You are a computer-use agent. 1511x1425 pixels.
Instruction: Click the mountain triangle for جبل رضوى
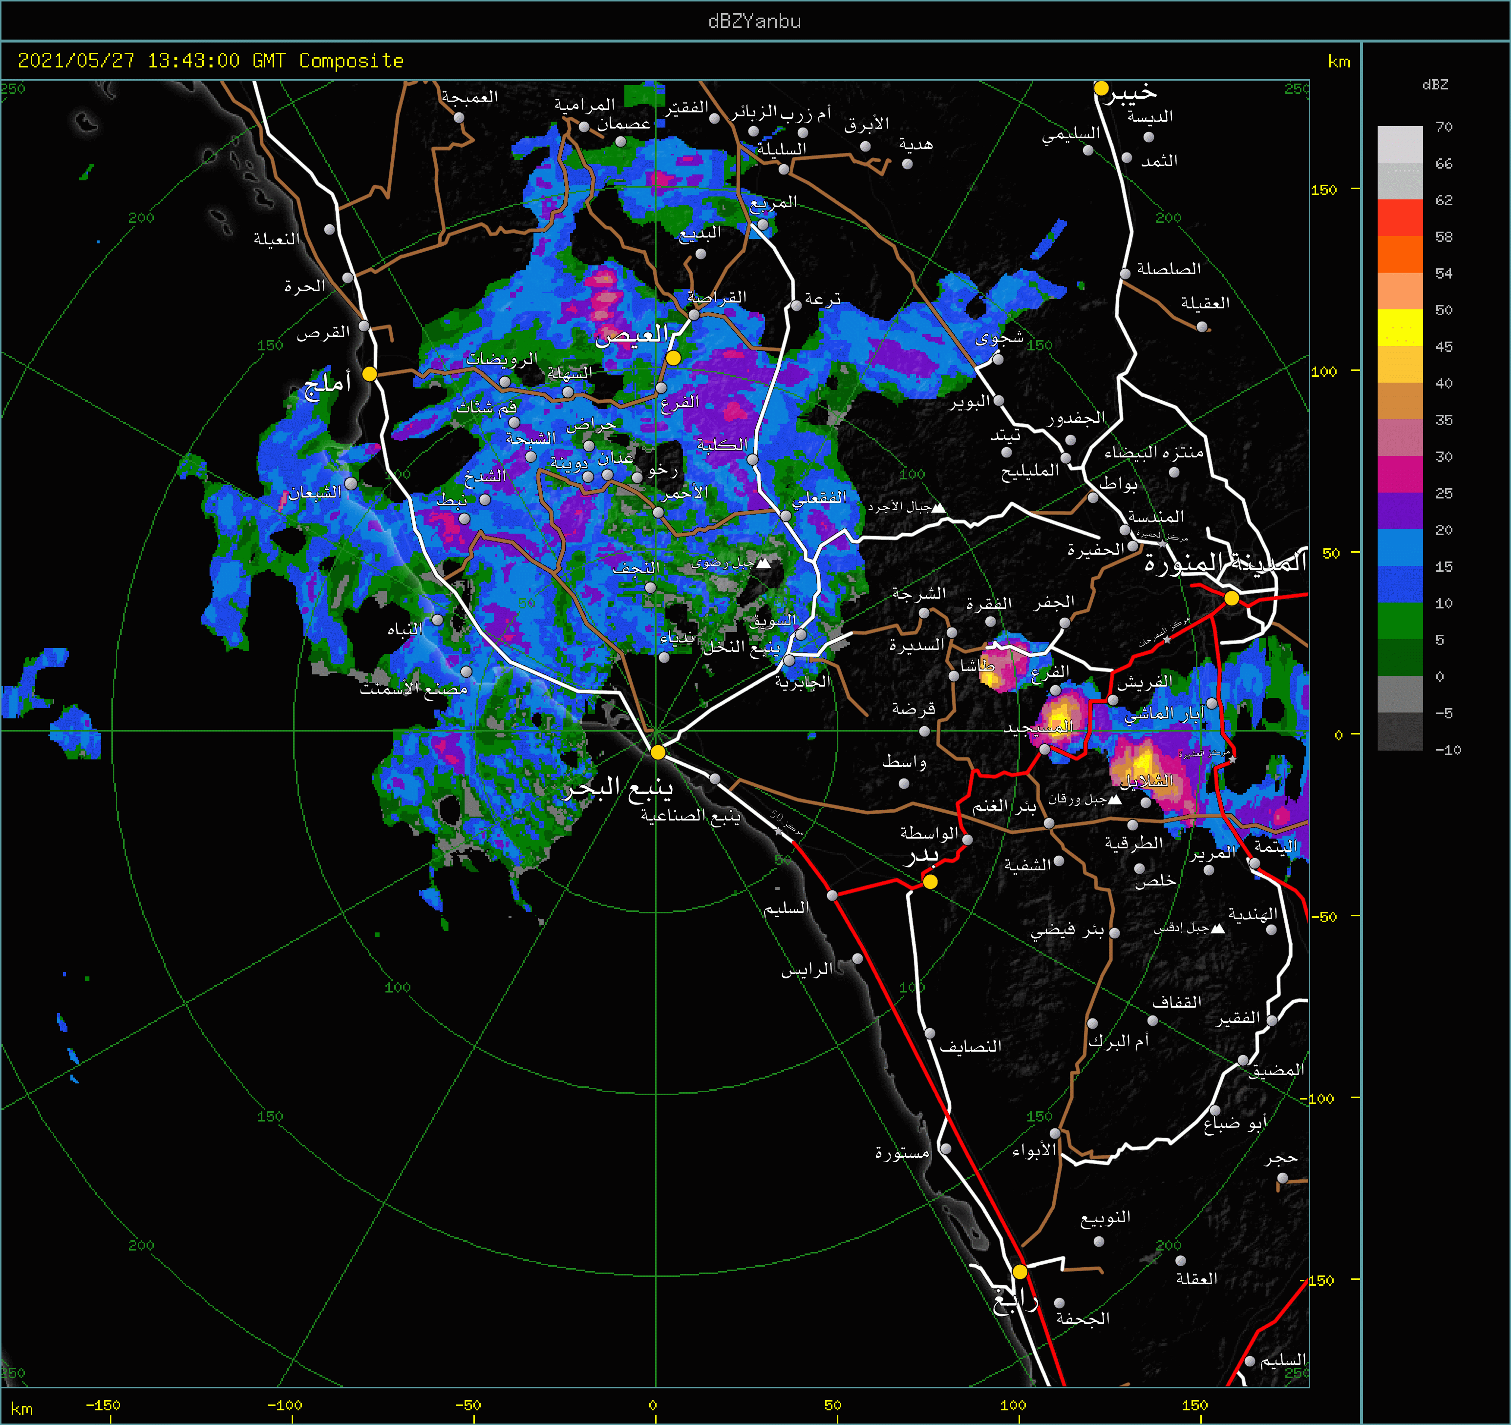click(x=764, y=563)
